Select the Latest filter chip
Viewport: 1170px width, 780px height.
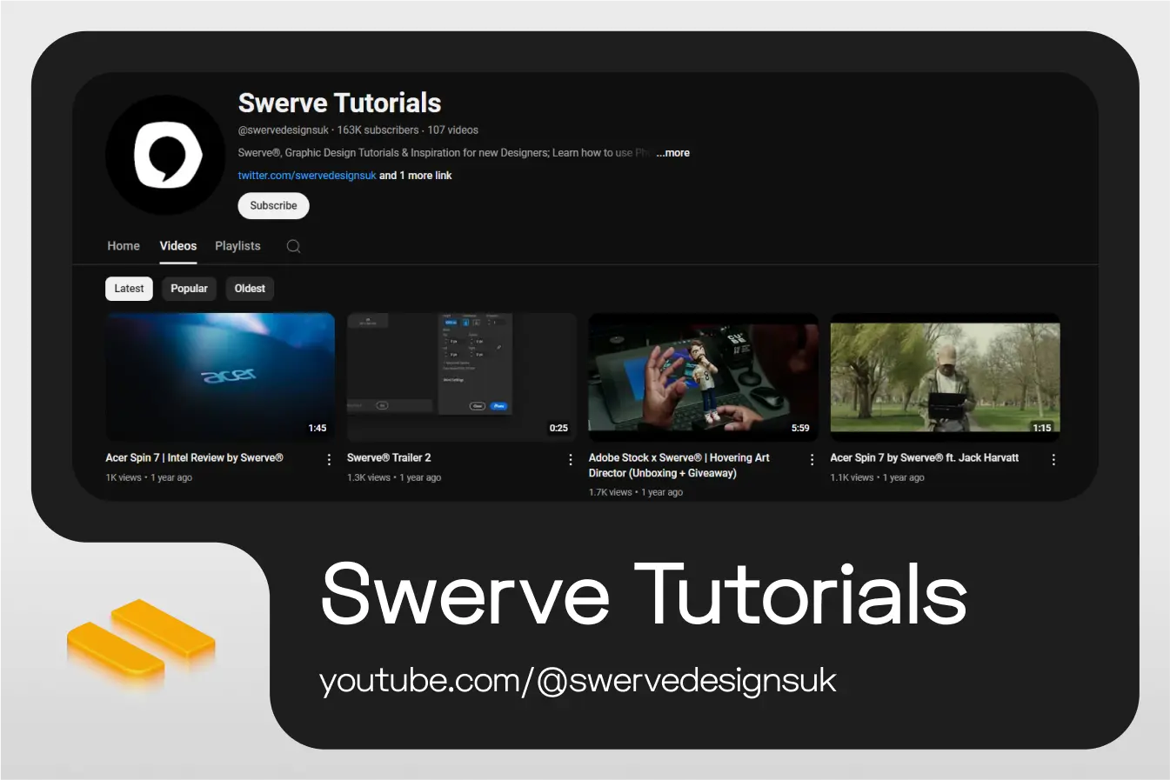click(x=129, y=288)
